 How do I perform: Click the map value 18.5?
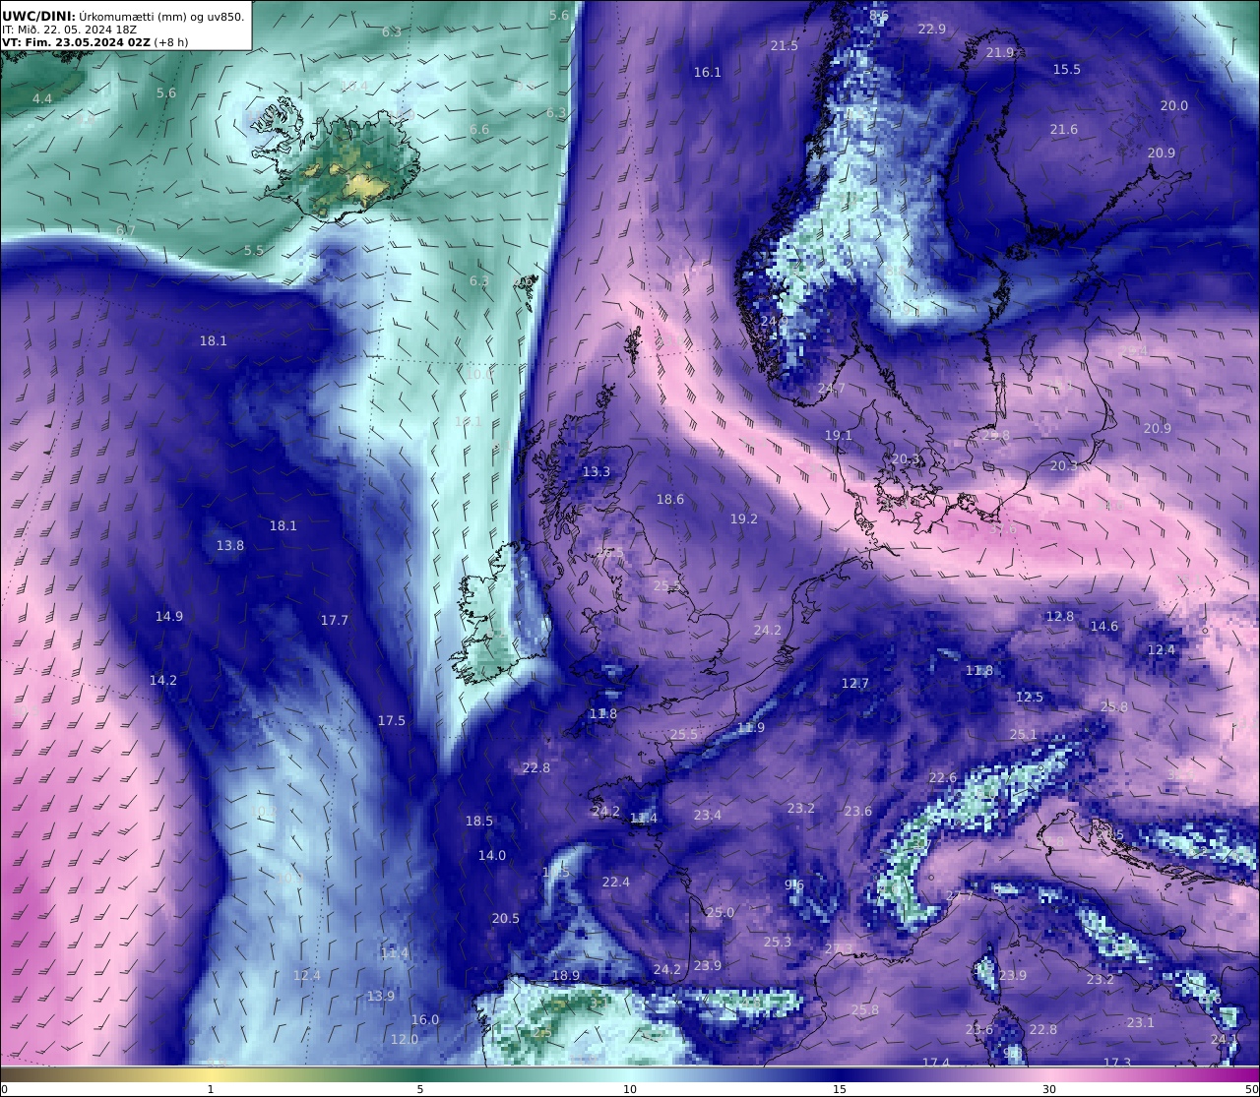click(x=479, y=822)
